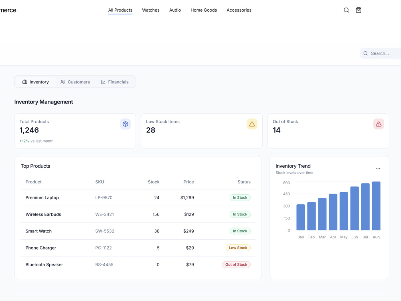Click the $249 price cell
This screenshot has height=301, width=401.
coord(188,231)
